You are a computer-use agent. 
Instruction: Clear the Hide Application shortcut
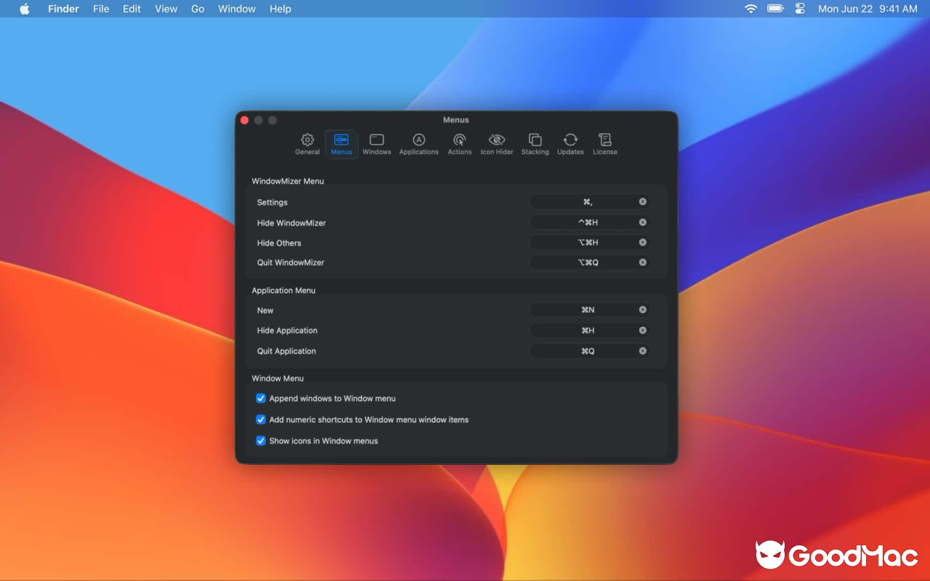tap(642, 330)
